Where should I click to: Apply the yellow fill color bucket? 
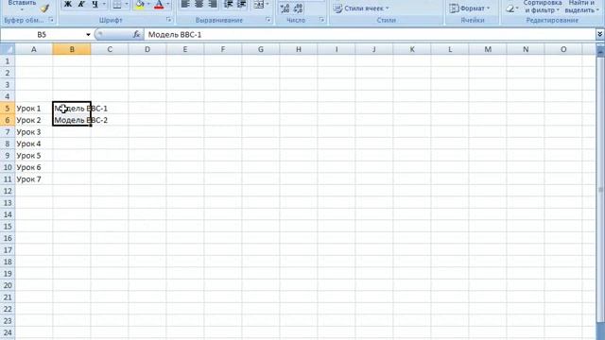(x=140, y=5)
